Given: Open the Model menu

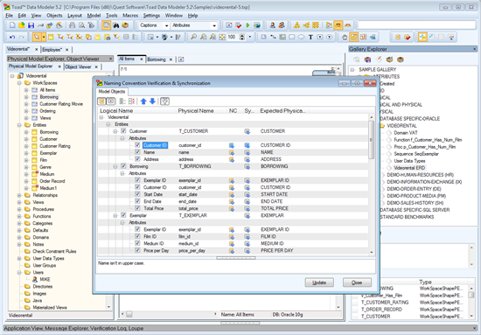Looking at the screenshot, I should pyautogui.click(x=94, y=16).
